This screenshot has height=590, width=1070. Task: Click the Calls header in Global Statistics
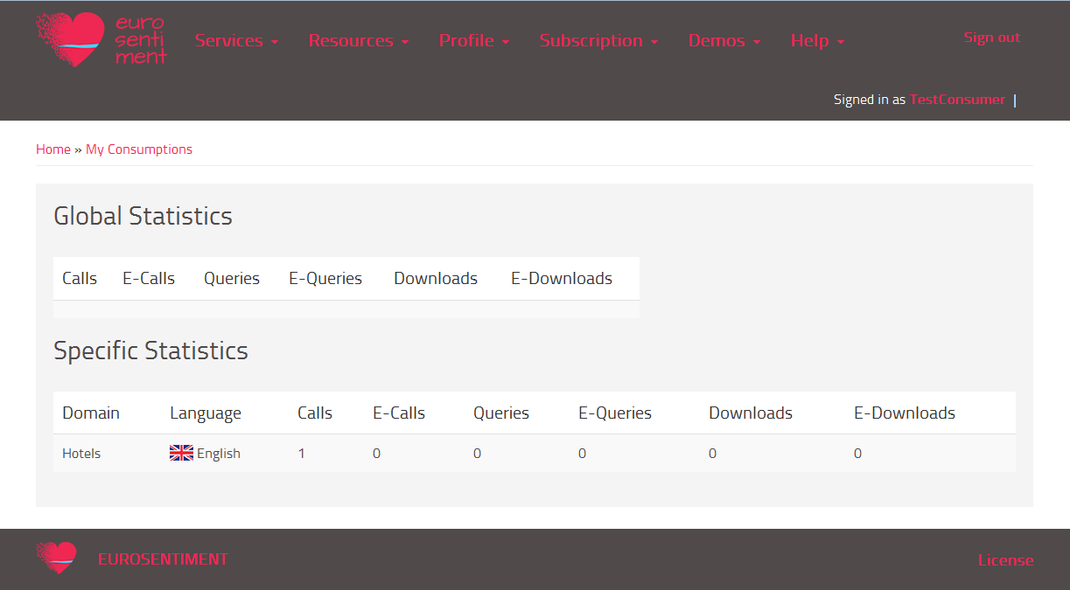click(x=80, y=278)
